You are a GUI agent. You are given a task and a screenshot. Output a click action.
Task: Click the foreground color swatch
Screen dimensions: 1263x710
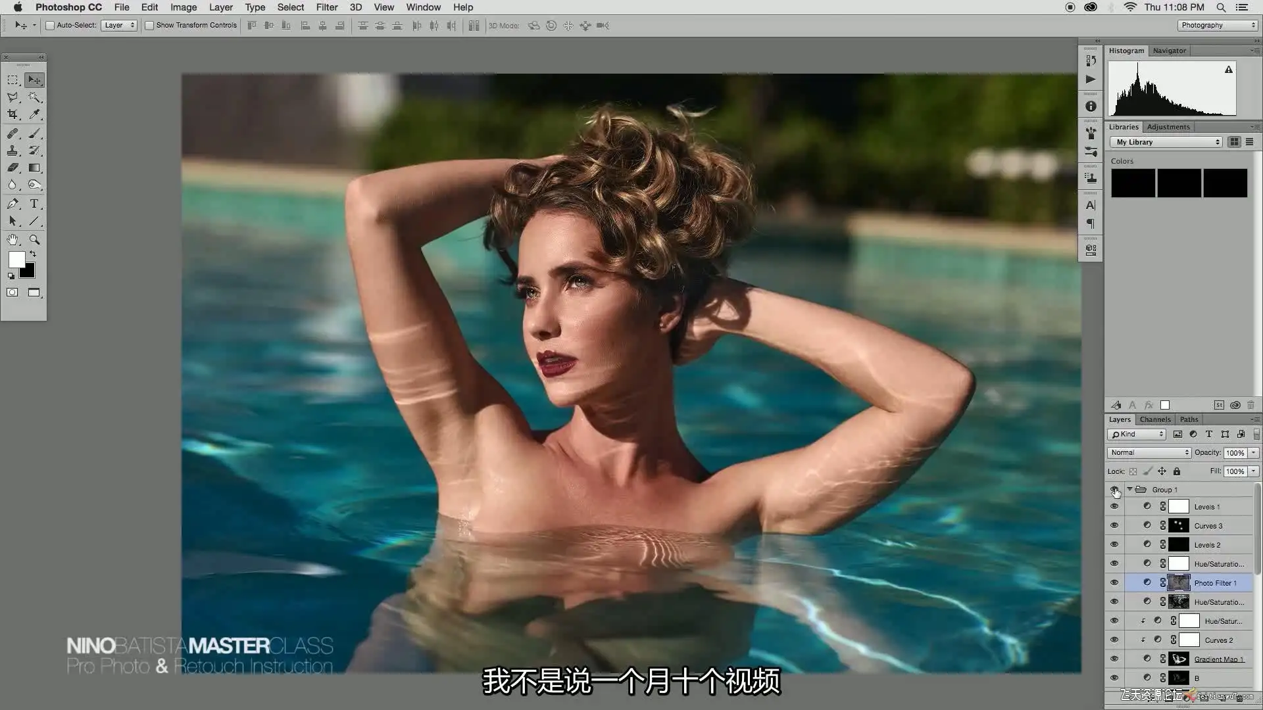click(16, 260)
